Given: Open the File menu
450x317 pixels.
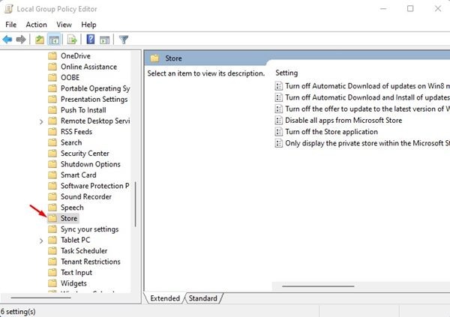Looking at the screenshot, I should (11, 25).
